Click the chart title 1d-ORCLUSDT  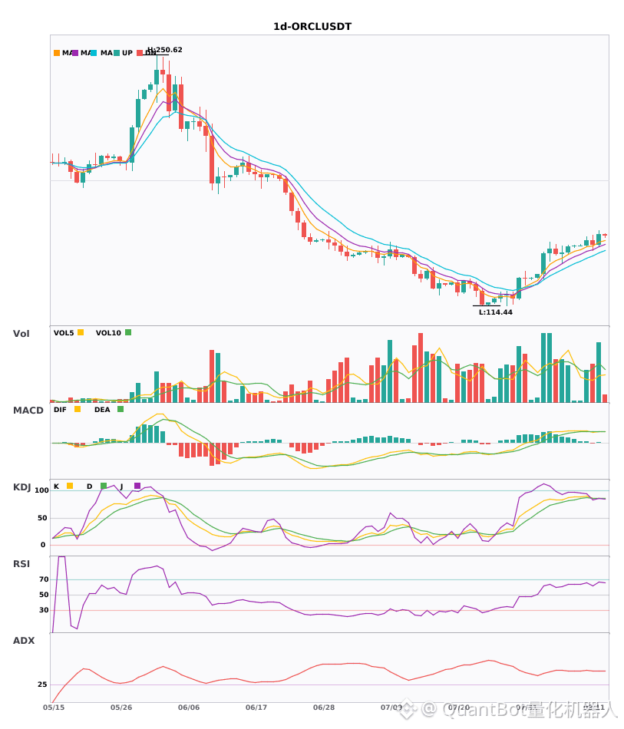312,27
